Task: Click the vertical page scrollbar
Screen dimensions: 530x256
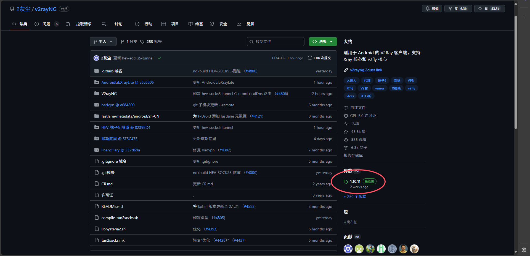Action: point(516,72)
